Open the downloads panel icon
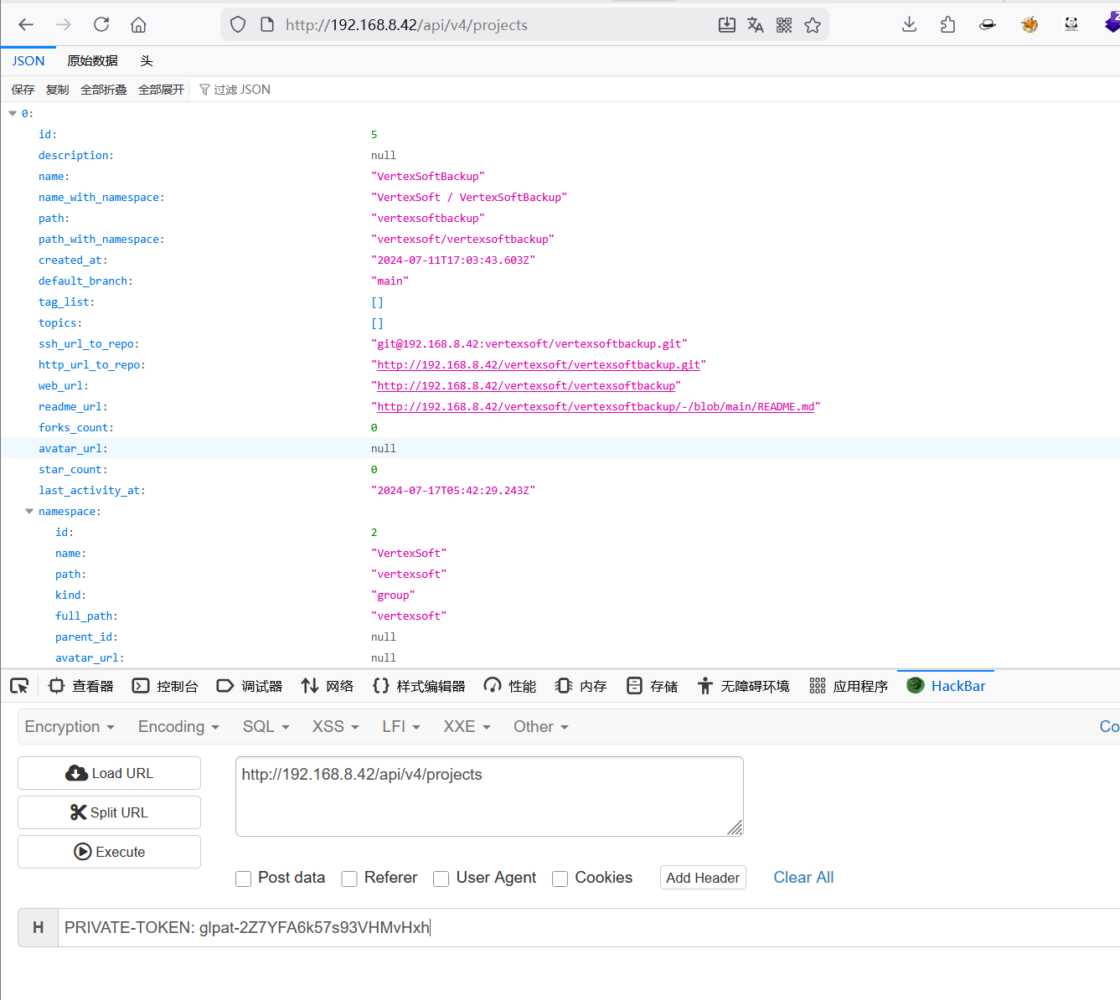Image resolution: width=1120 pixels, height=1000 pixels. [909, 25]
